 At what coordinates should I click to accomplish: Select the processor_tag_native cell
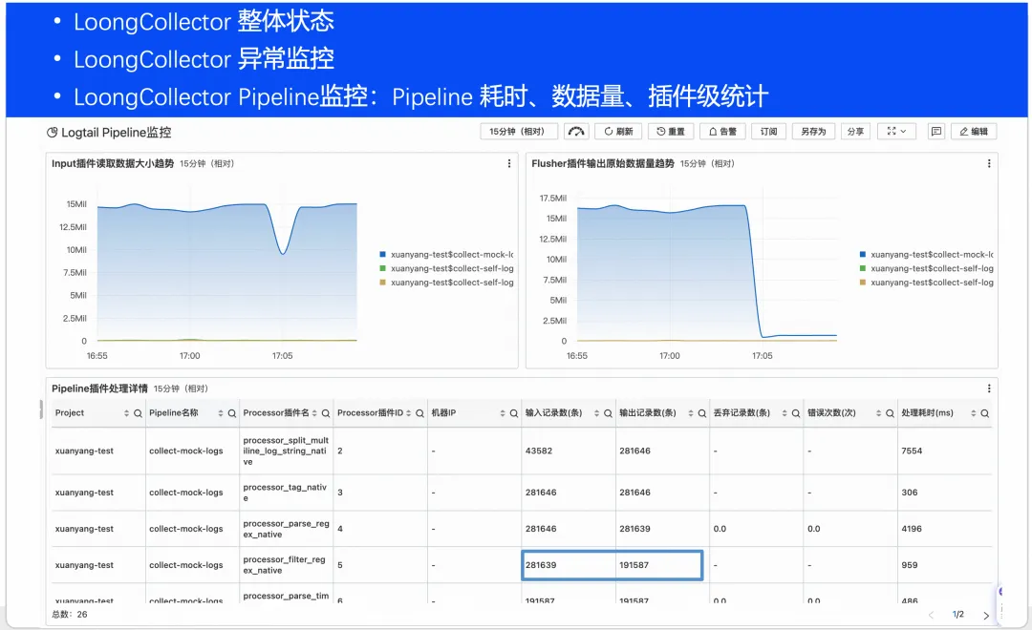pyautogui.click(x=286, y=493)
